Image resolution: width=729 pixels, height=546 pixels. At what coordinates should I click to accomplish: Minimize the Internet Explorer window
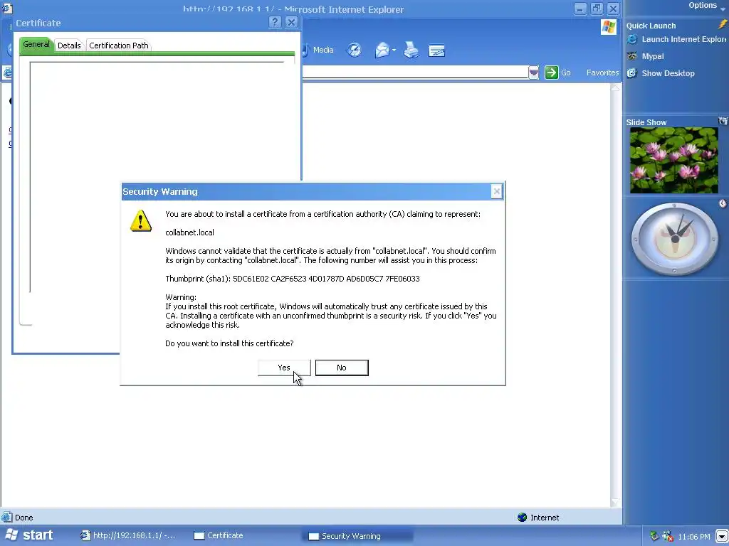tap(579, 9)
